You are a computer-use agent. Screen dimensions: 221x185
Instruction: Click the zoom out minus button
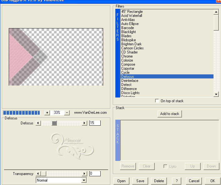click(67, 112)
